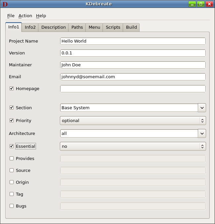Minimize the KDebreate window
The image size is (215, 224).
pyautogui.click(x=192, y=4)
